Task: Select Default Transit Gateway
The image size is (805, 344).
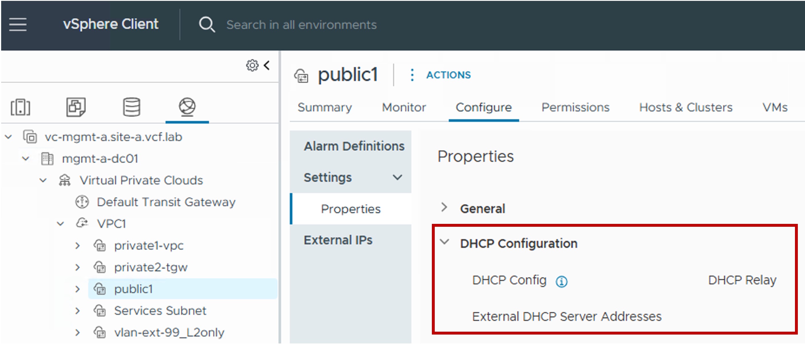Action: point(166,202)
